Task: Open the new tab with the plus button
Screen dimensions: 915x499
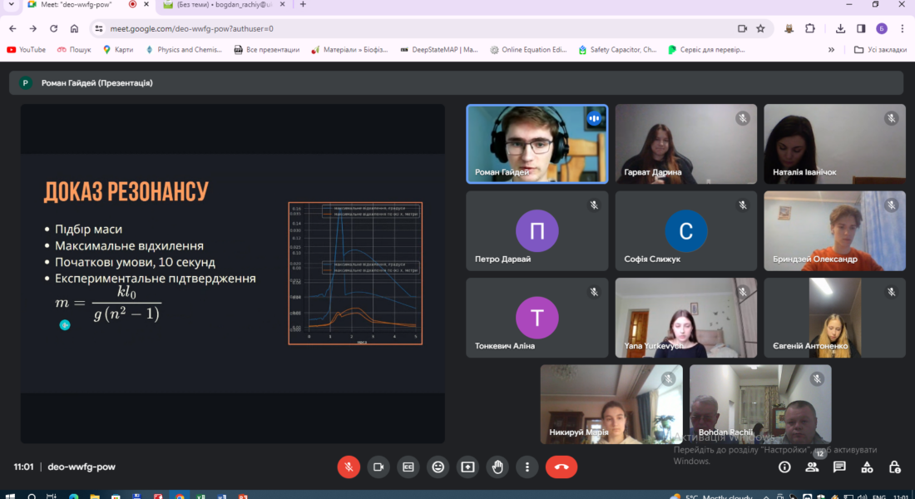Action: 303,5
